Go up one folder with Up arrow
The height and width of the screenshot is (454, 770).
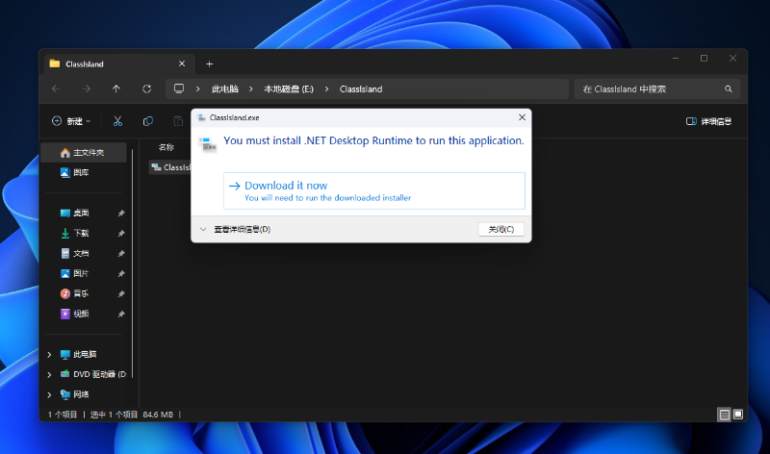[x=116, y=88]
